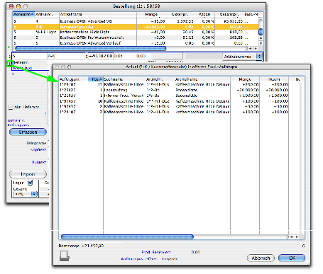Screen dimensions: 323x274
Task: Click the scroll-right arrow of Bestellung table
Action: coord(256,48)
